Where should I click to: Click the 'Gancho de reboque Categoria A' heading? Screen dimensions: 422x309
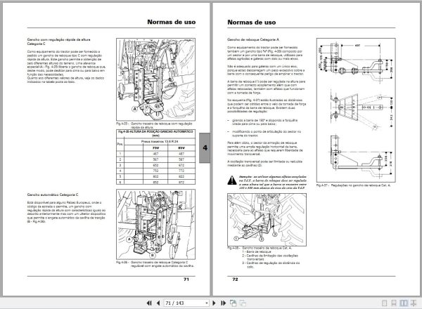[253, 39]
